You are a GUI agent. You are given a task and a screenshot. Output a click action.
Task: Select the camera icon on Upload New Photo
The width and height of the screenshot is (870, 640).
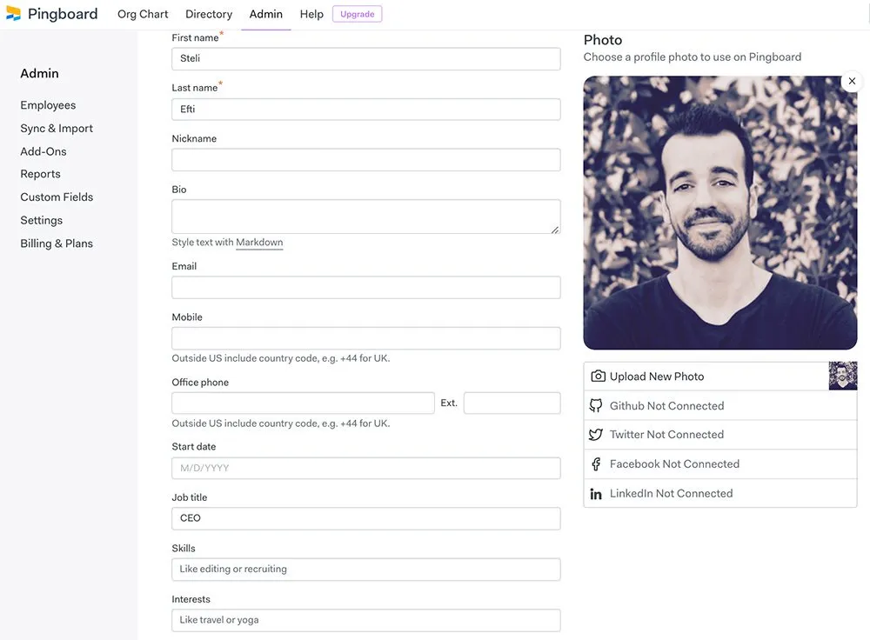(x=598, y=376)
